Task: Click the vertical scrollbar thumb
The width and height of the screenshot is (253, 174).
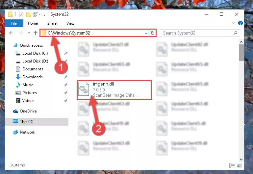Action: click(x=241, y=53)
